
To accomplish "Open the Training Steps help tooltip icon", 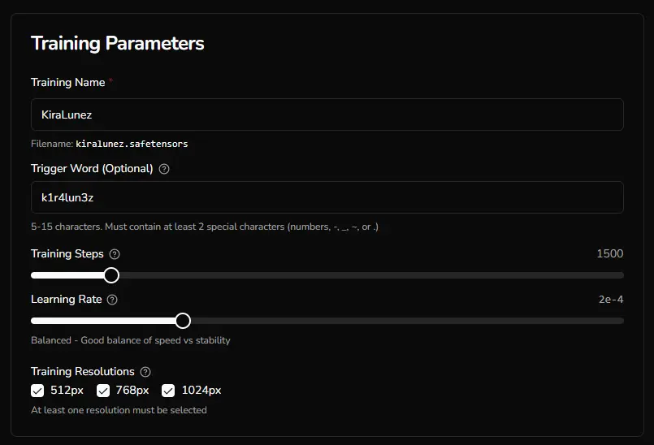I will (x=115, y=254).
